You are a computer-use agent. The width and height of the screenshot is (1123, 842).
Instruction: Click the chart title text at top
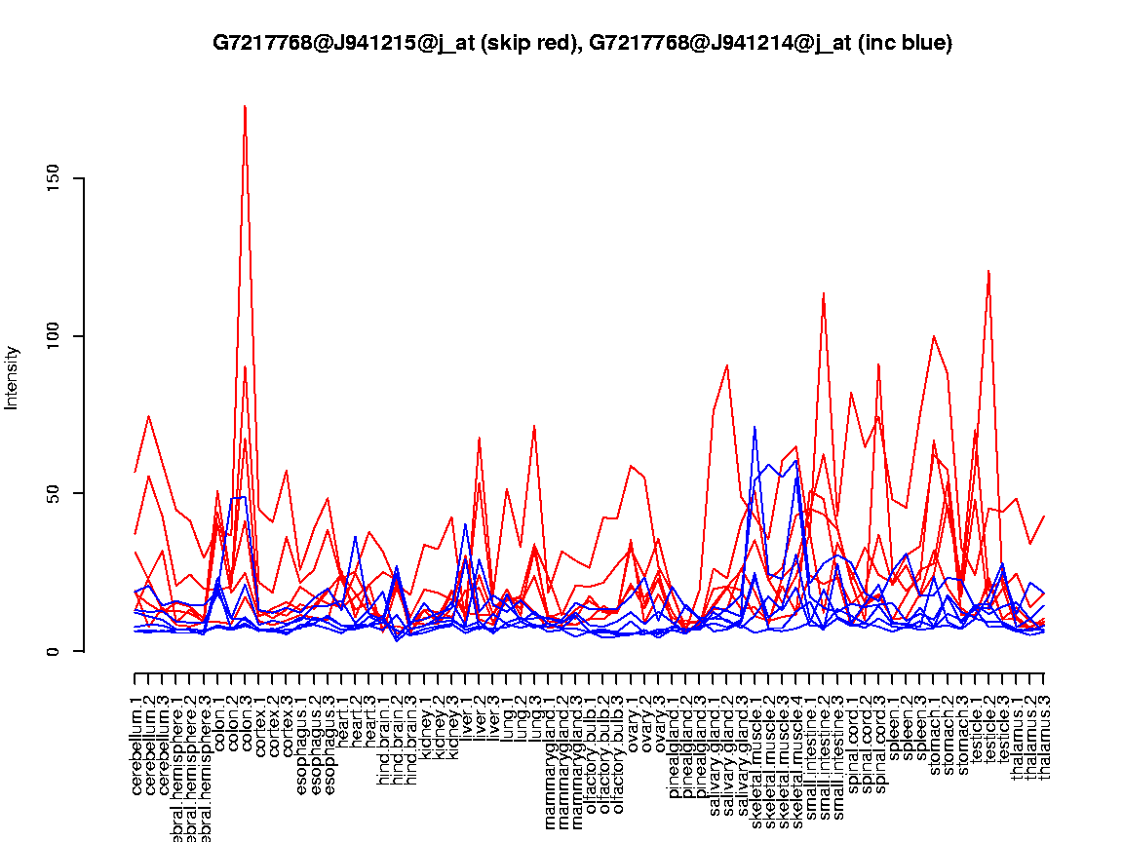tap(582, 43)
